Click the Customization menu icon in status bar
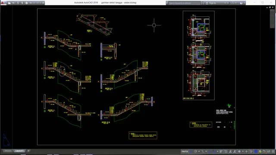276x155 pixels. [273, 151]
